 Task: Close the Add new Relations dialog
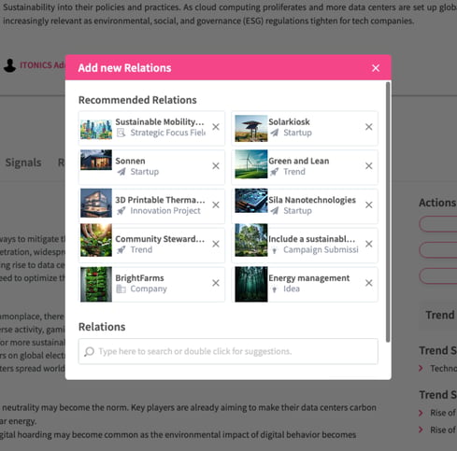pos(376,68)
